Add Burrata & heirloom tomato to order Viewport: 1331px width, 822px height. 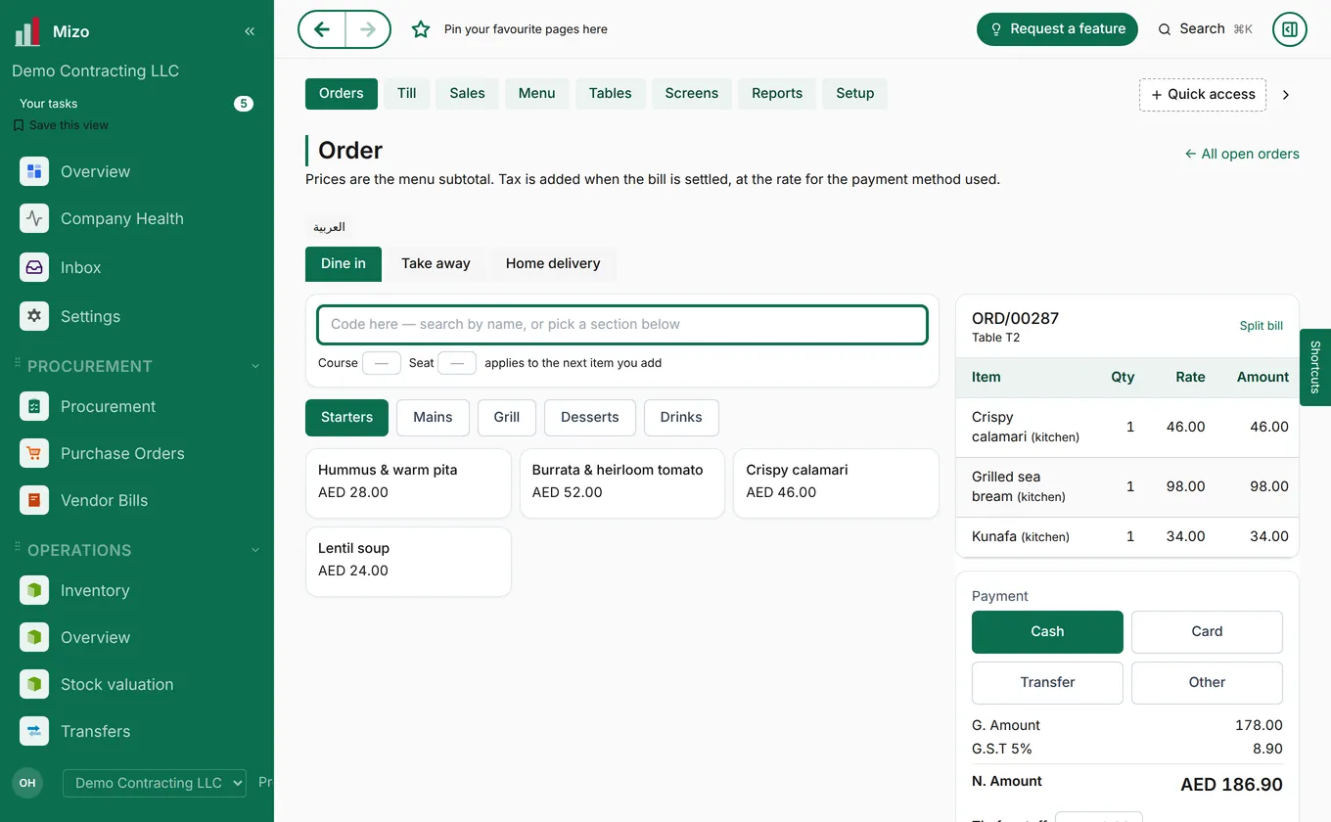coord(622,483)
